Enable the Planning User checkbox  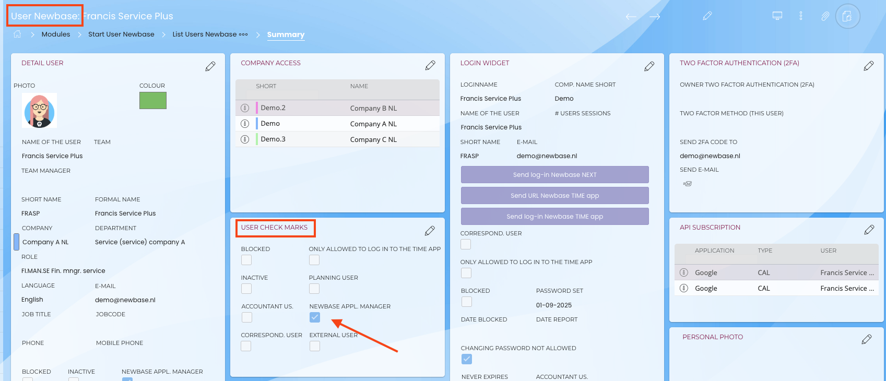314,289
